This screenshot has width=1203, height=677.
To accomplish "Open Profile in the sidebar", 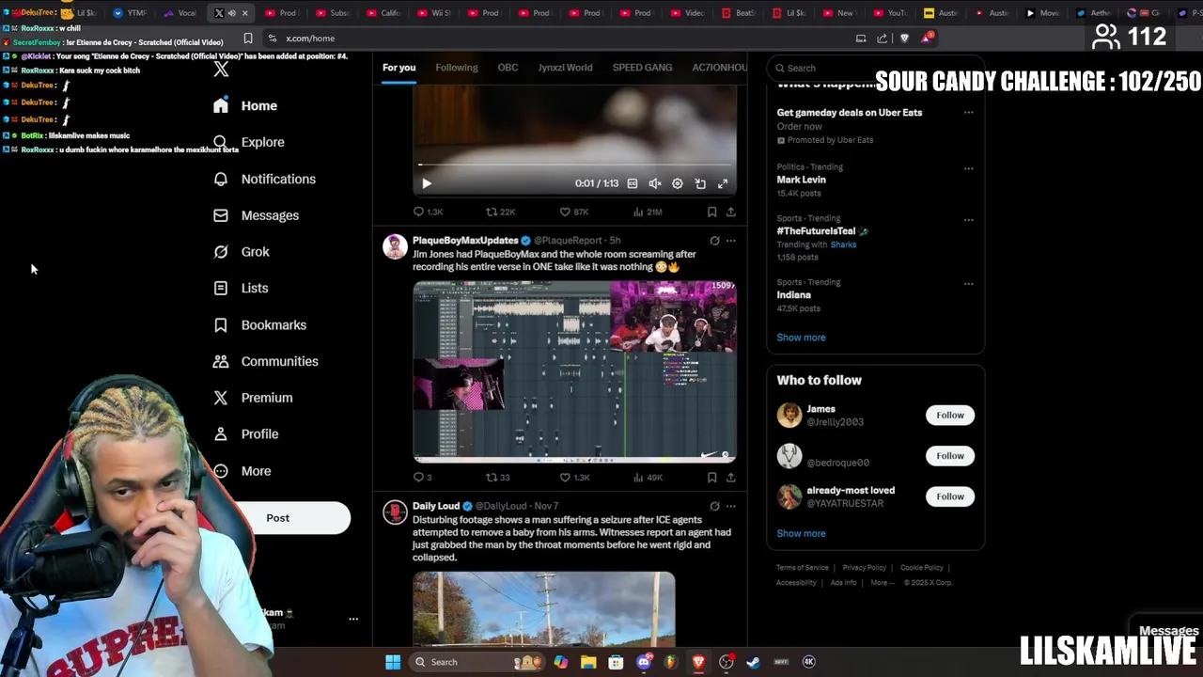I will pyautogui.click(x=245, y=434).
